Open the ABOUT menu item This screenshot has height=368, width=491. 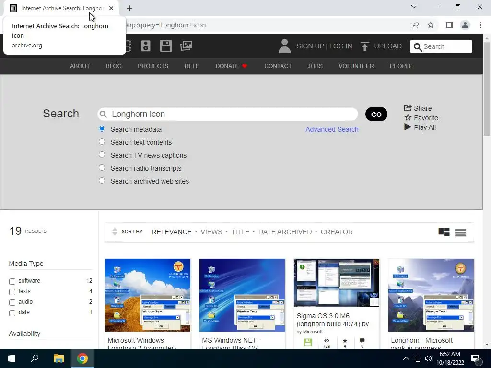click(x=80, y=66)
